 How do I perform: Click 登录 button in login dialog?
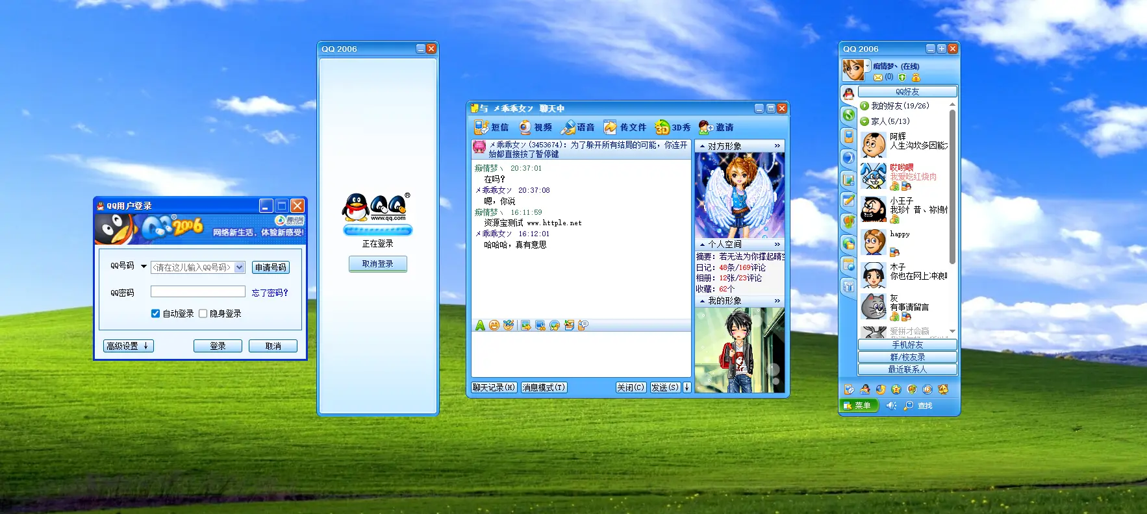(218, 346)
